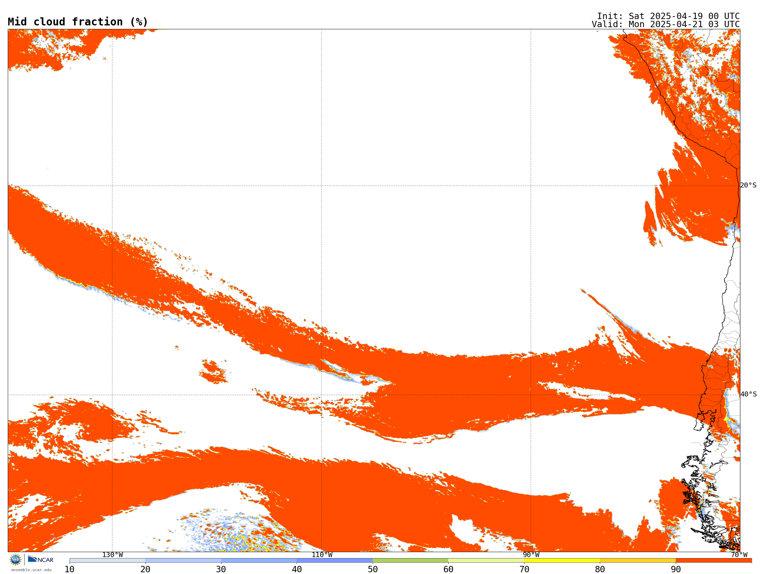Click the 40°S latitude label
763x574 pixels.
click(749, 394)
